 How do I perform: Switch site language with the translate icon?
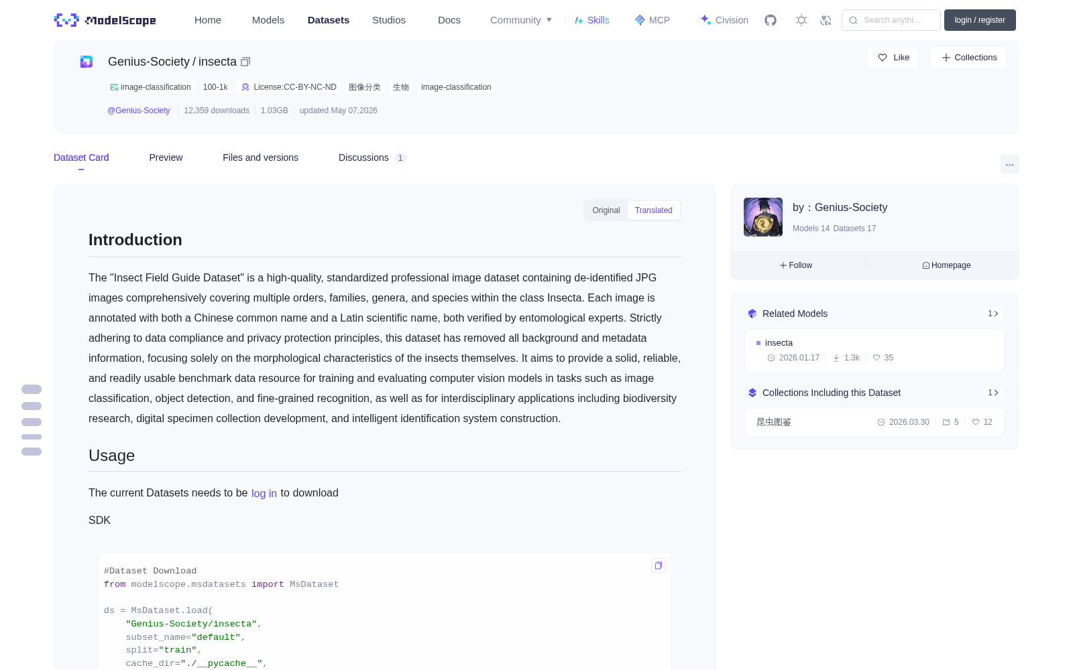tap(826, 20)
